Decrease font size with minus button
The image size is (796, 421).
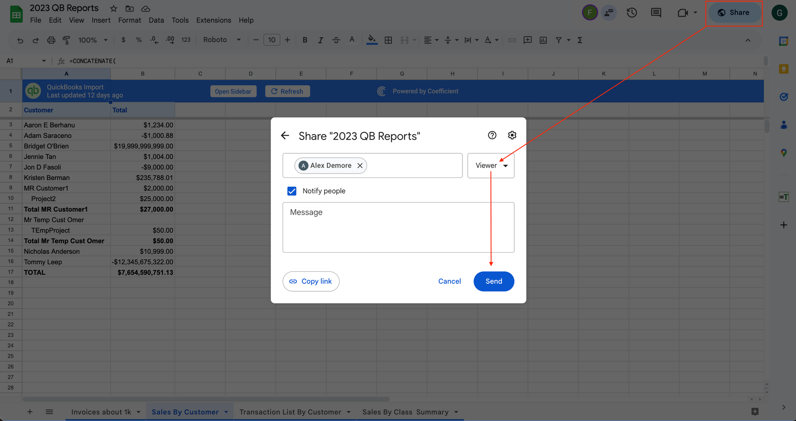coord(256,40)
